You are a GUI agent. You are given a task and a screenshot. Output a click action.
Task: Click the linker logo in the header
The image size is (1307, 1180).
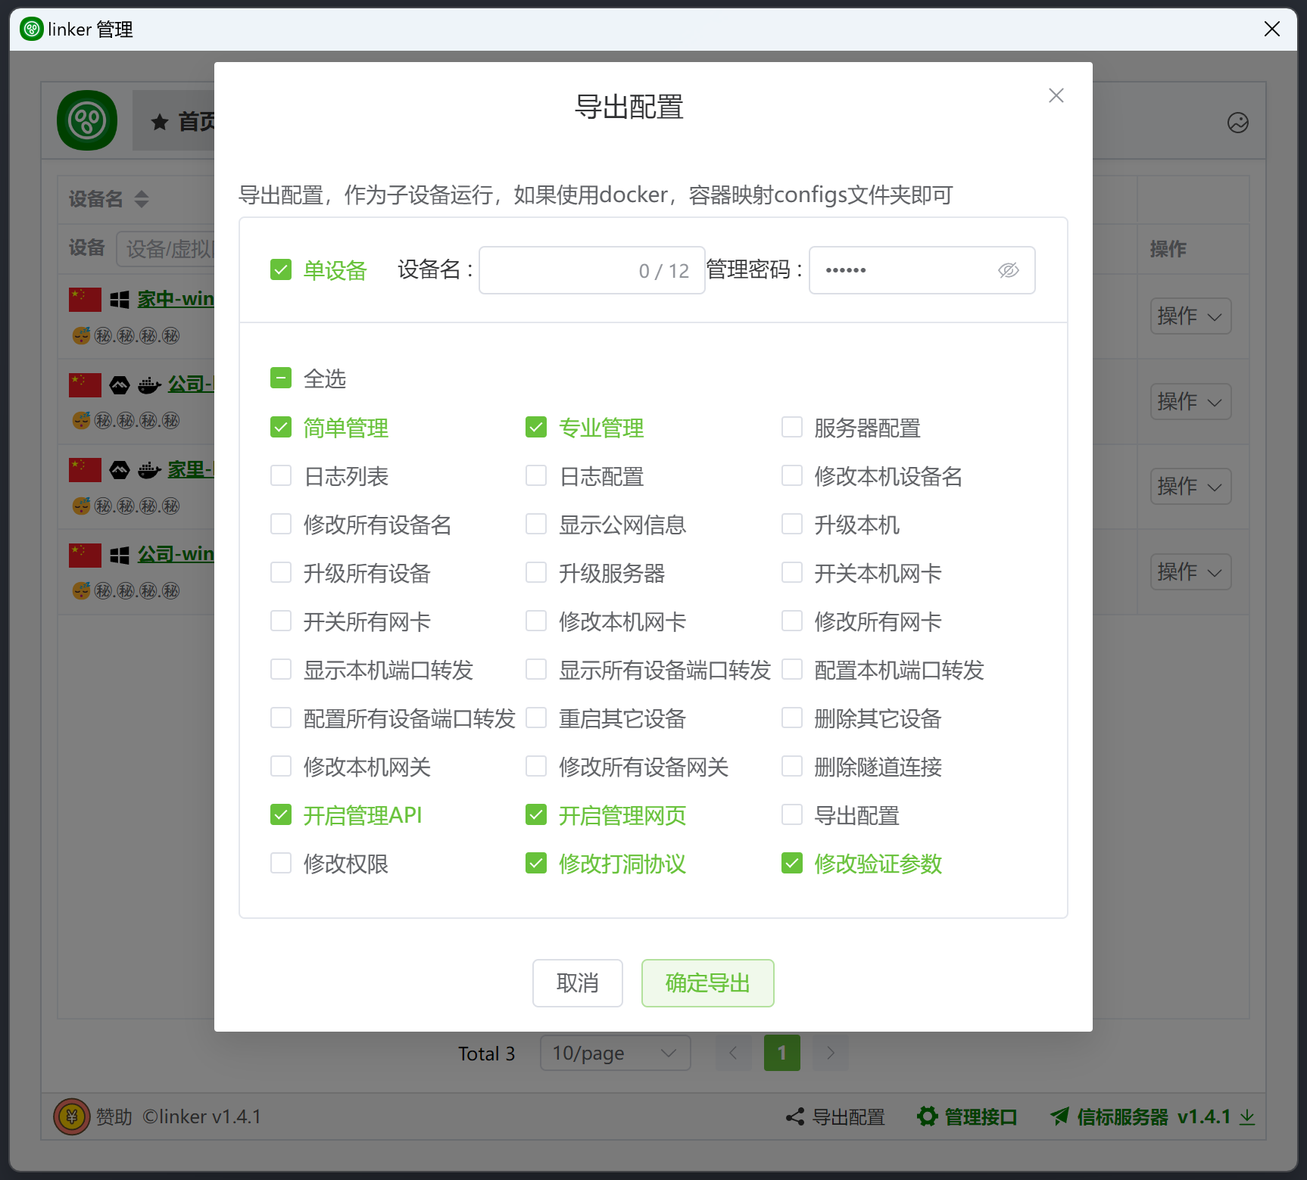tap(87, 120)
